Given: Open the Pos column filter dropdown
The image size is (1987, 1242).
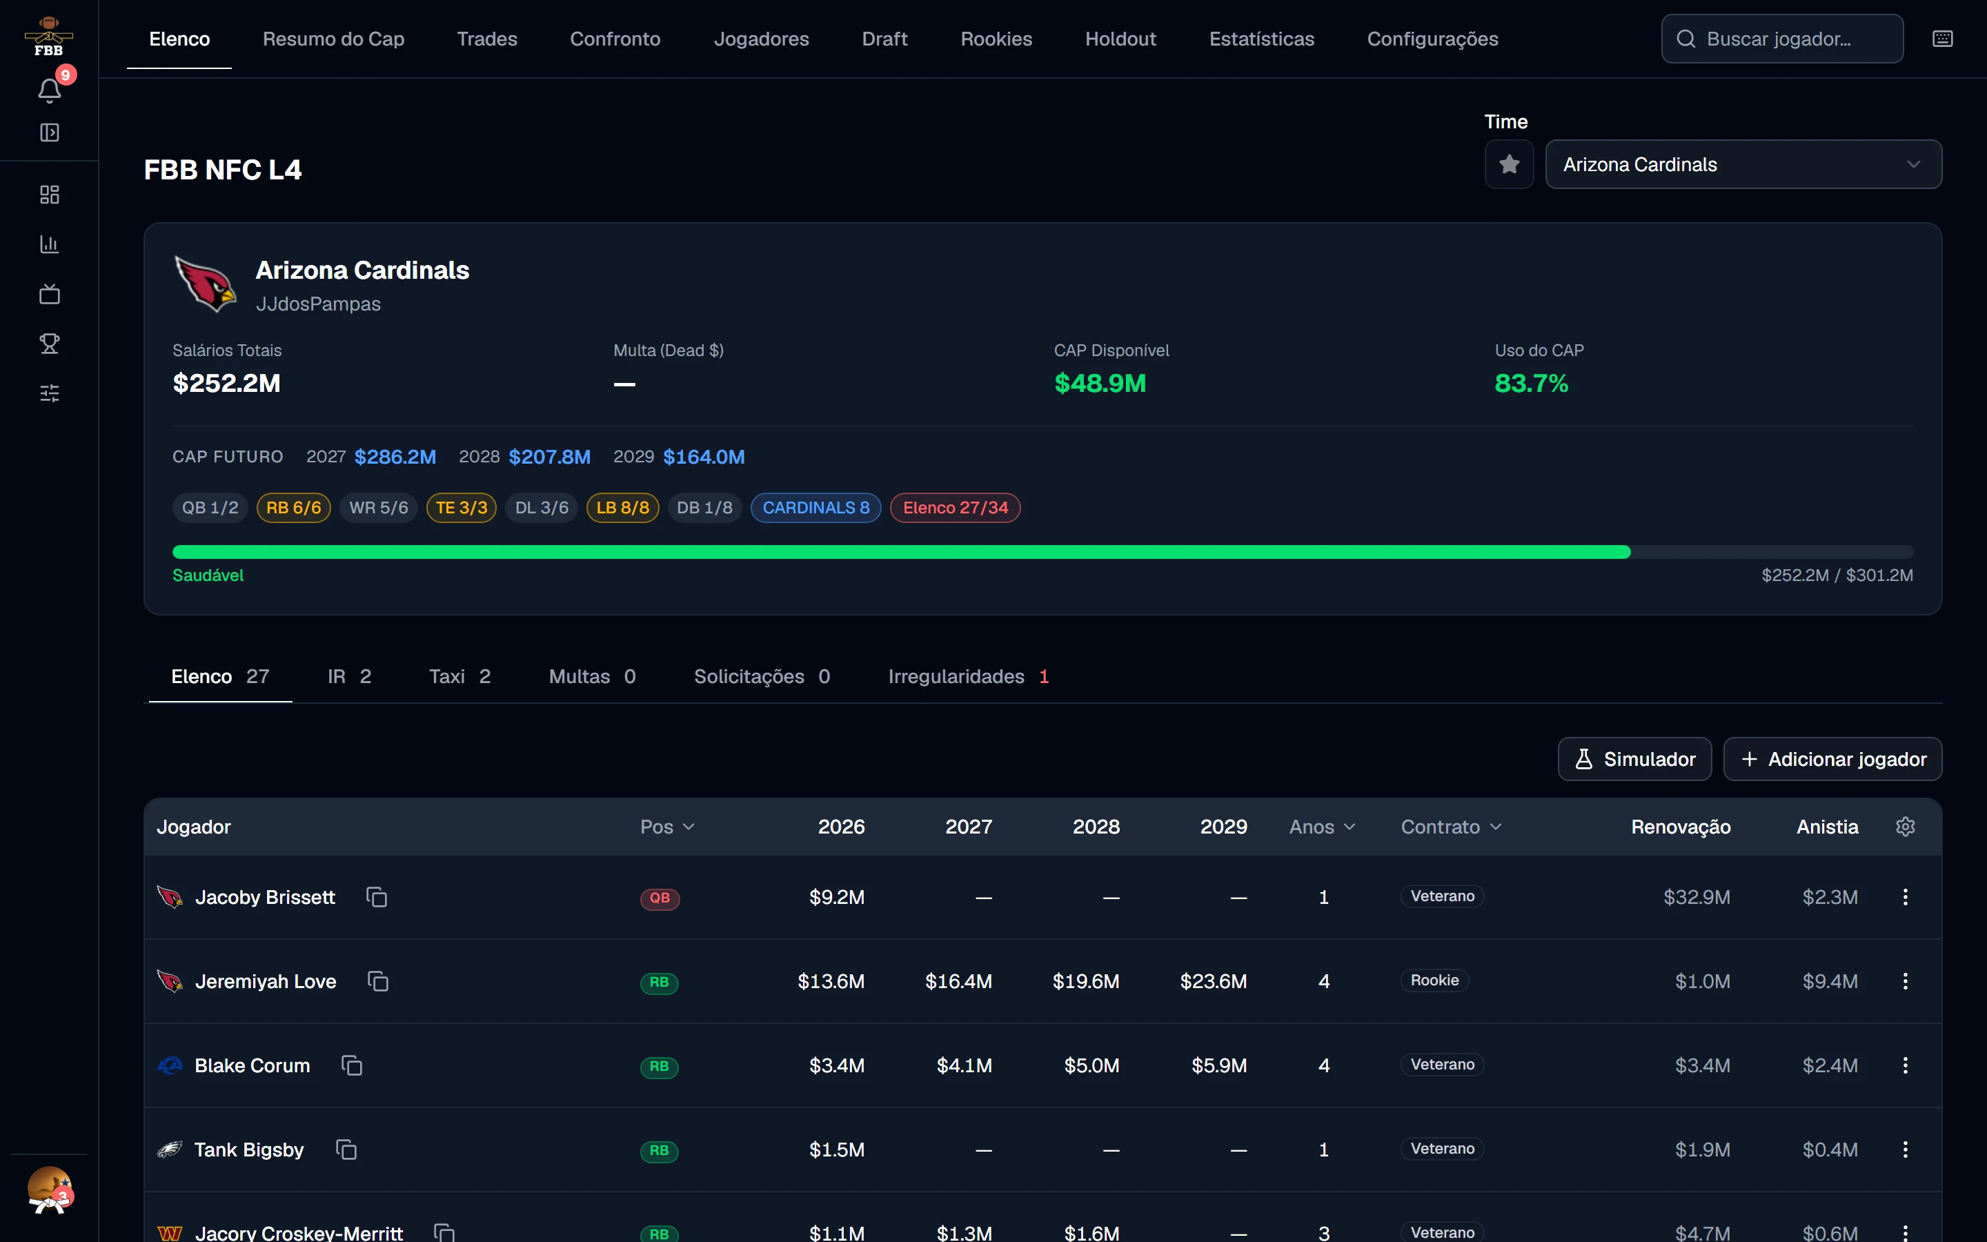Looking at the screenshot, I should [668, 827].
